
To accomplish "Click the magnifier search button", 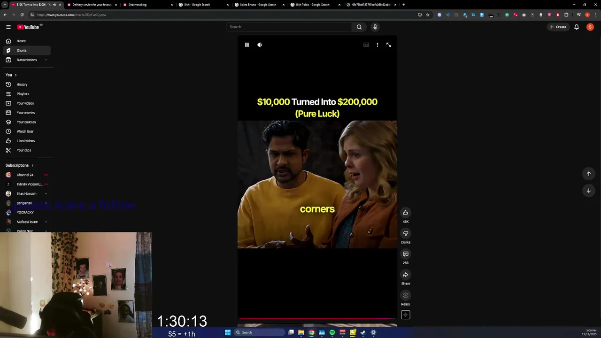I will [x=359, y=27].
